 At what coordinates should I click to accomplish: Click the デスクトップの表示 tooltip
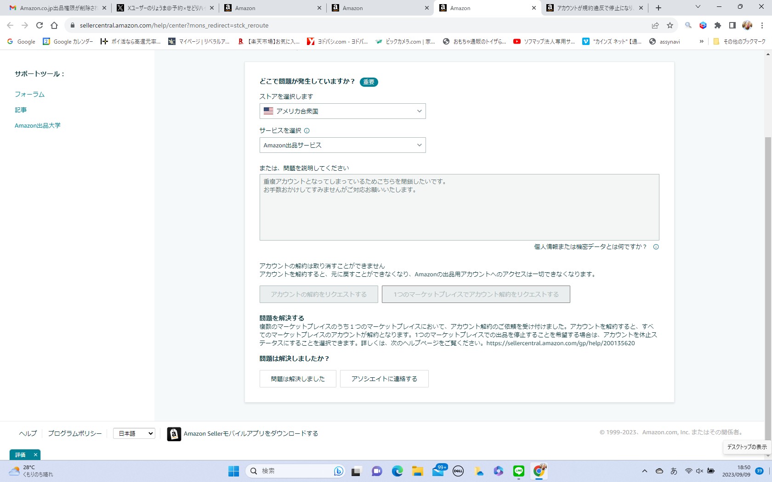(x=747, y=447)
